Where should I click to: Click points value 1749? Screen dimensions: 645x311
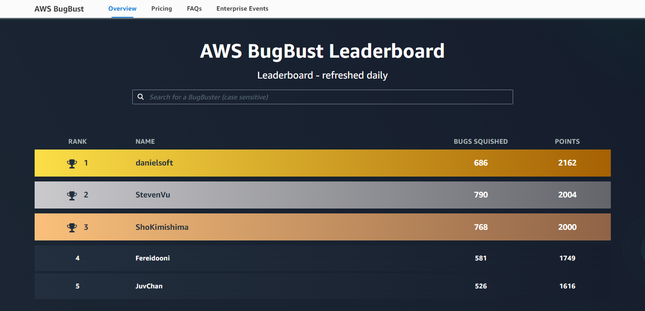(567, 258)
